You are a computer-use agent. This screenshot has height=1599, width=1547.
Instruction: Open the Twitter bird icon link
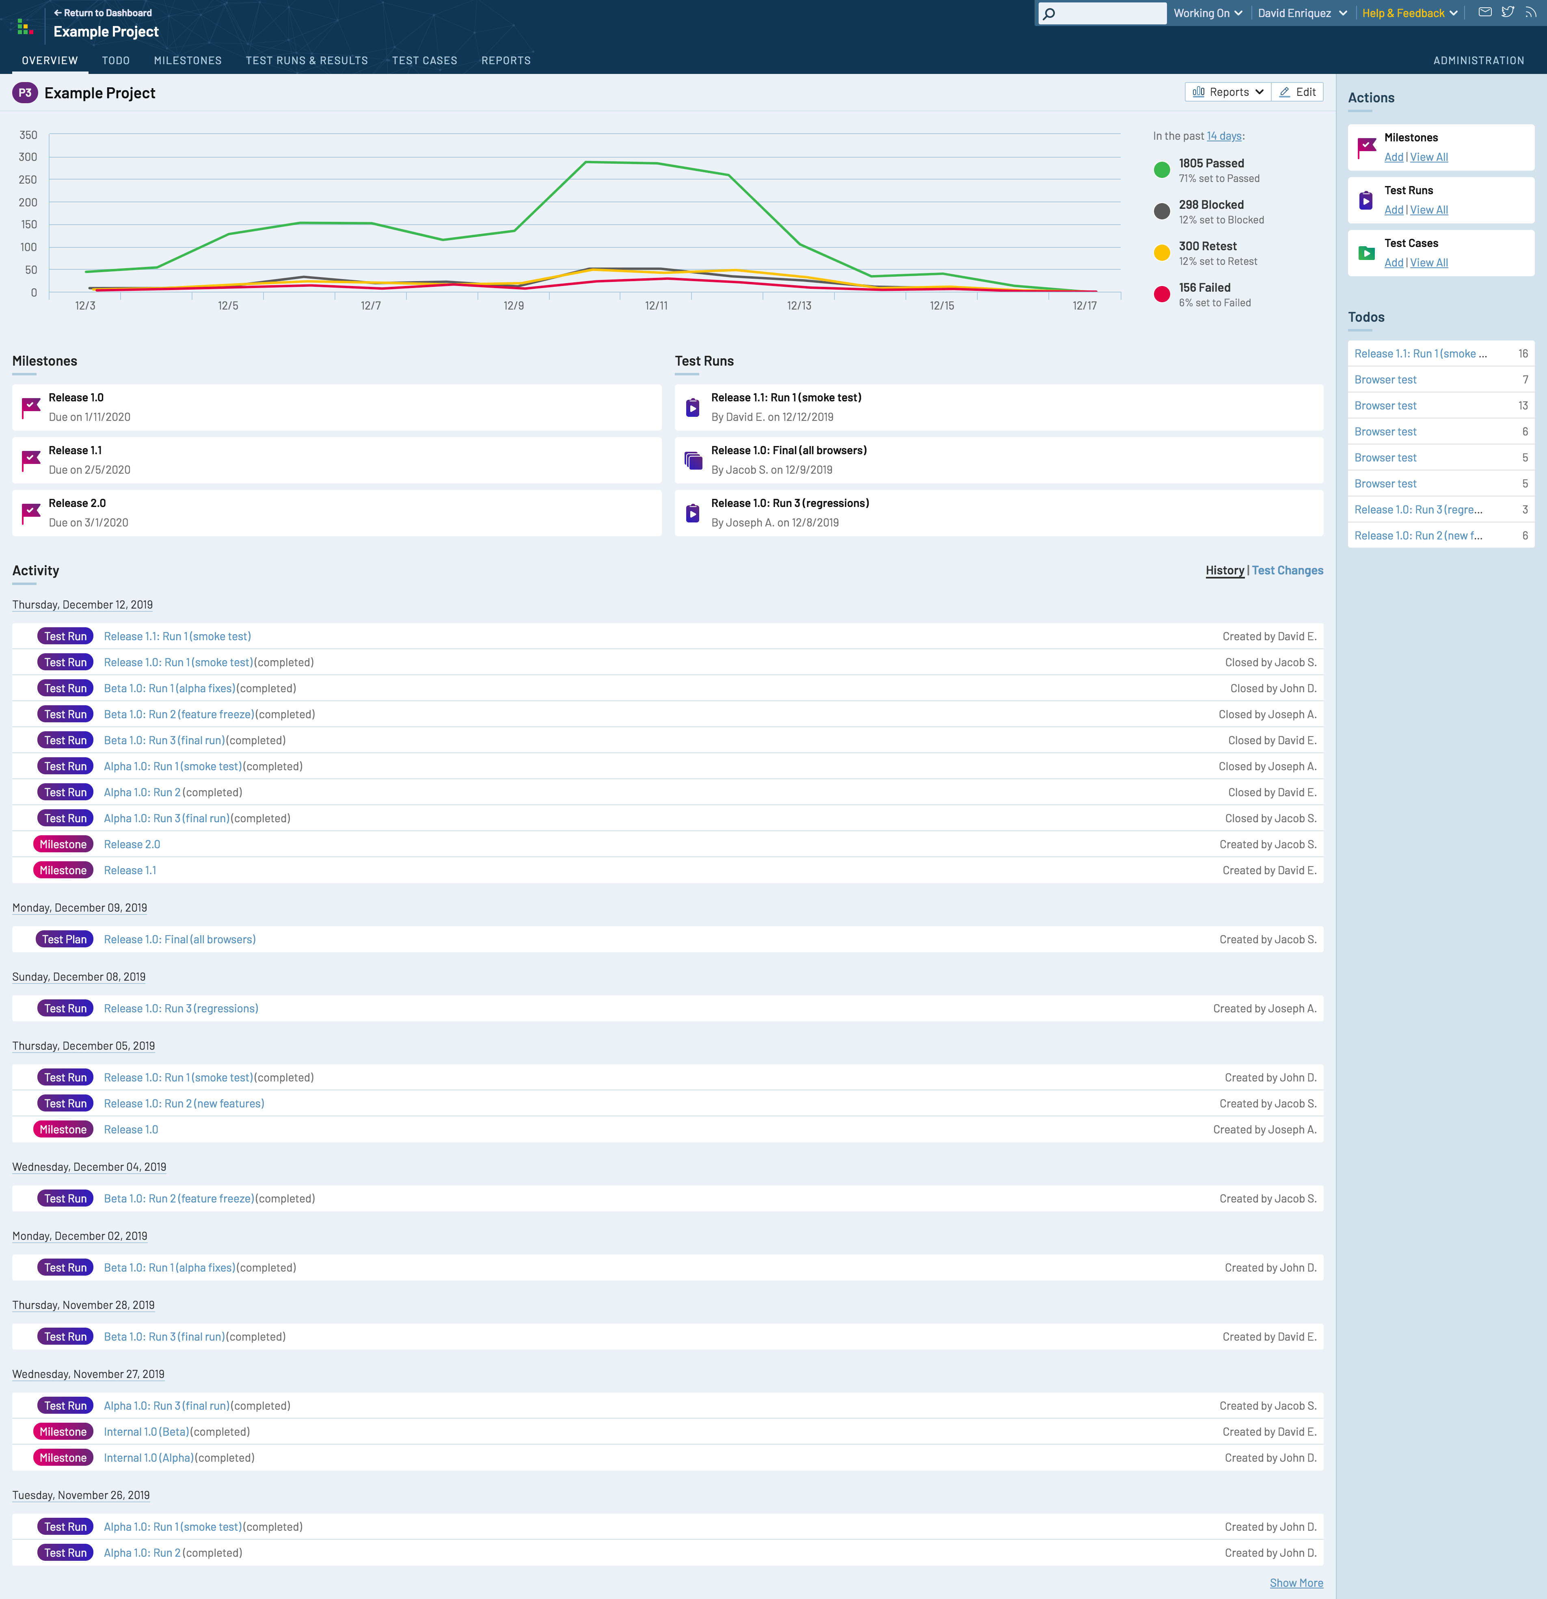[1508, 12]
